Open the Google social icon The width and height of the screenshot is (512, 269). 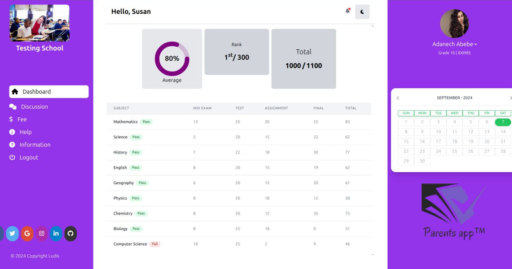[x=27, y=234]
